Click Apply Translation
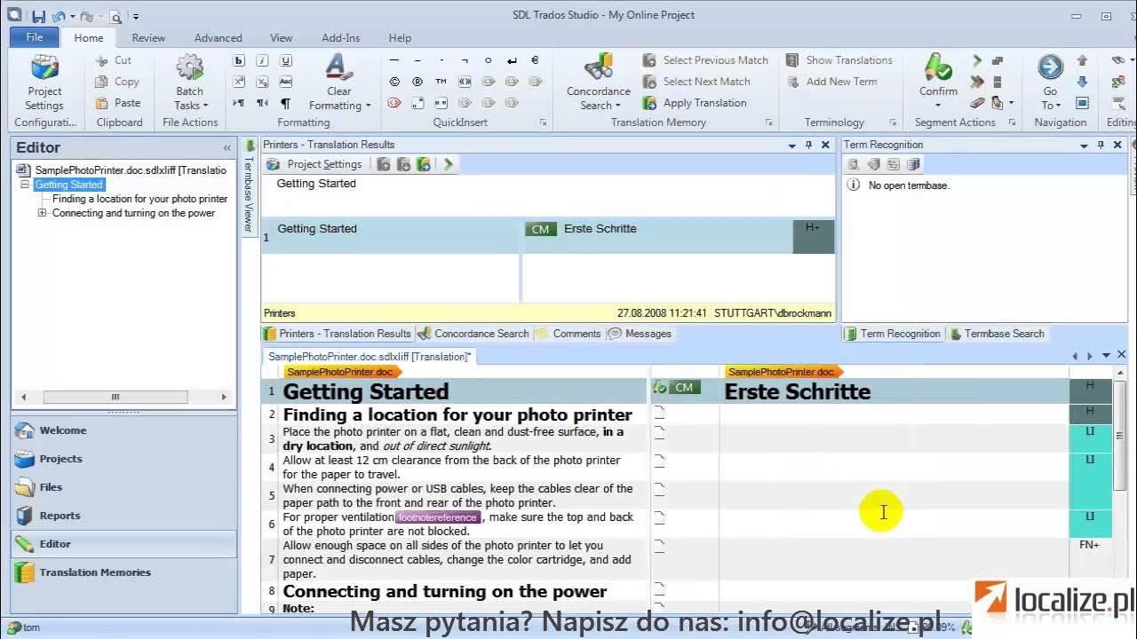The image size is (1137, 639). (x=695, y=103)
